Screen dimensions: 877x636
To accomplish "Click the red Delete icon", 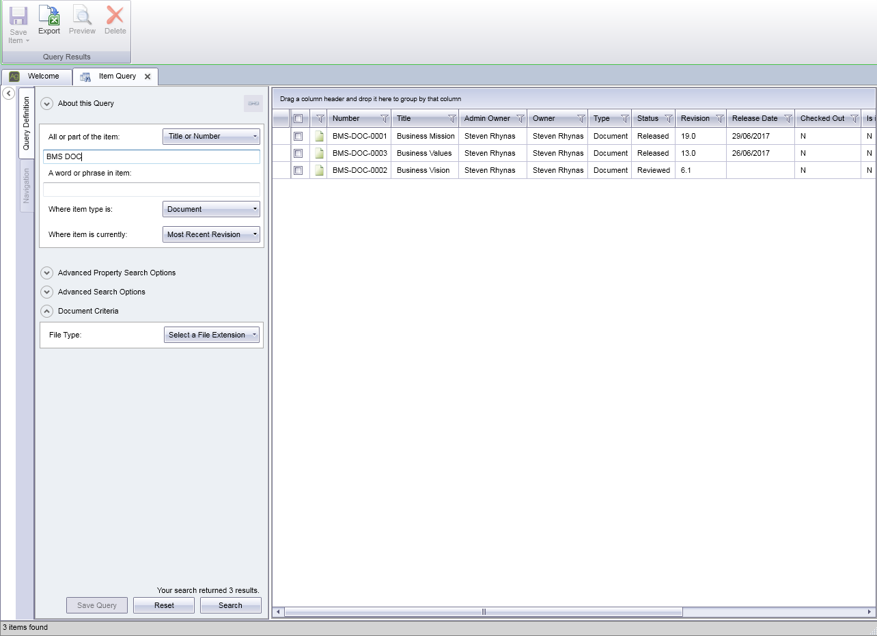I will (x=115, y=15).
